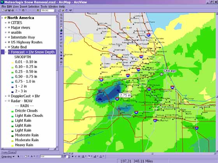Expand the State Bnd layer legend
218x163 pixels.
(x=6, y=47)
